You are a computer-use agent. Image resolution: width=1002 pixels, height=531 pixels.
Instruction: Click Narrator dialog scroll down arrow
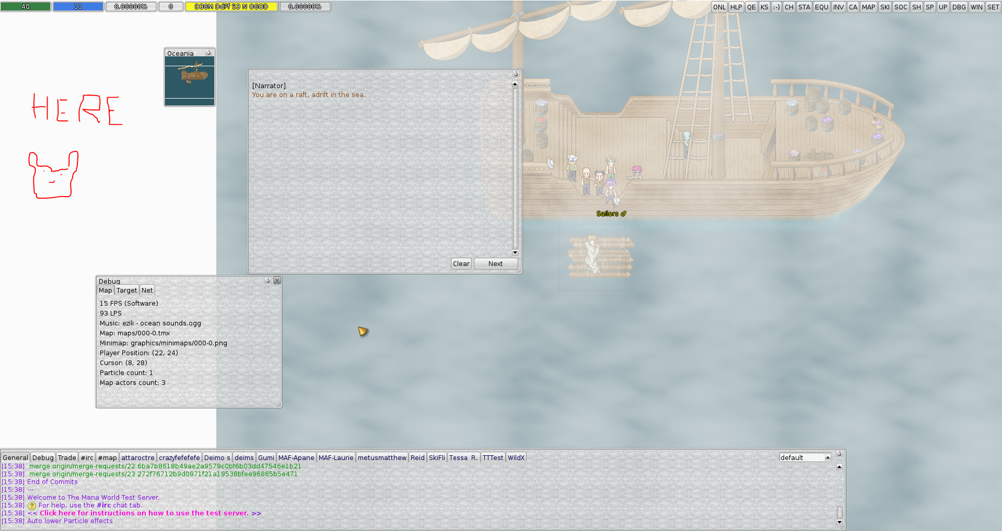pyautogui.click(x=515, y=252)
